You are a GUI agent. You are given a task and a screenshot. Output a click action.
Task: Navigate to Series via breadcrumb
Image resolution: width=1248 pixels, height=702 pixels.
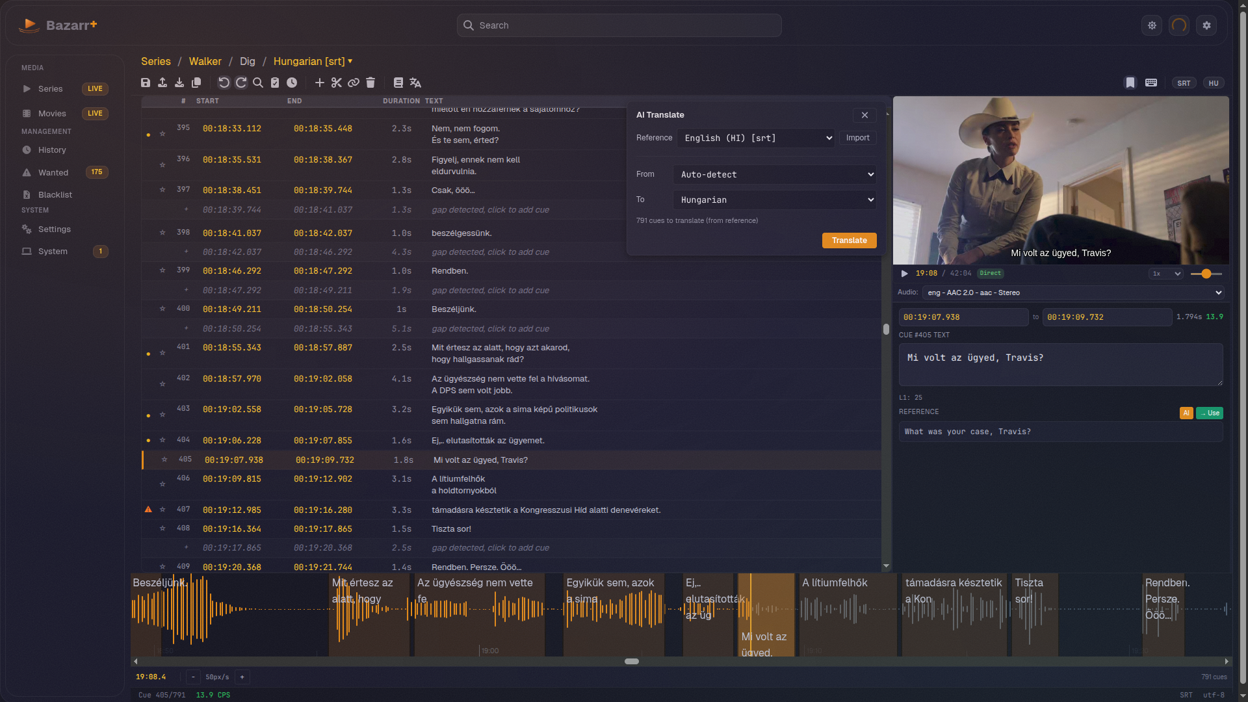(155, 61)
